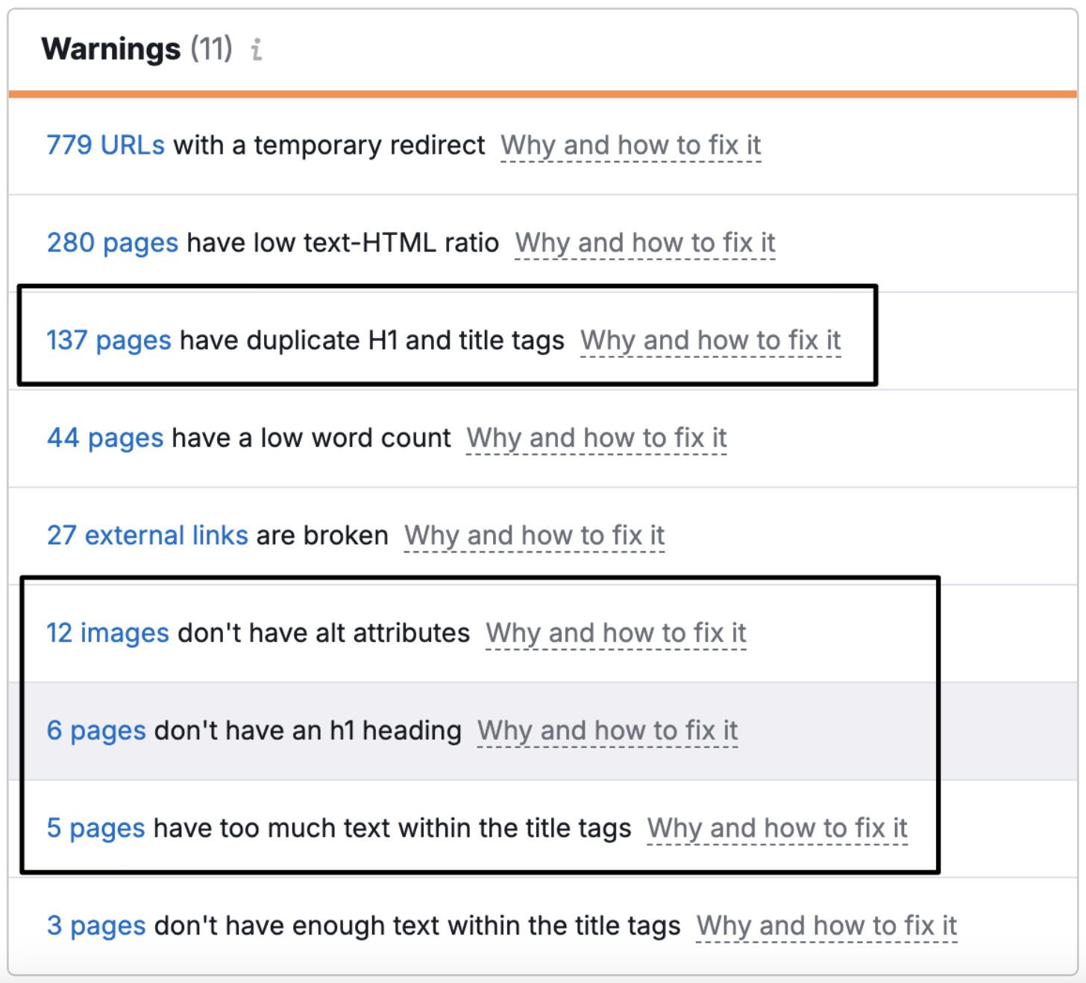Click the text 'don't have an h1 heading'

pyautogui.click(x=308, y=730)
